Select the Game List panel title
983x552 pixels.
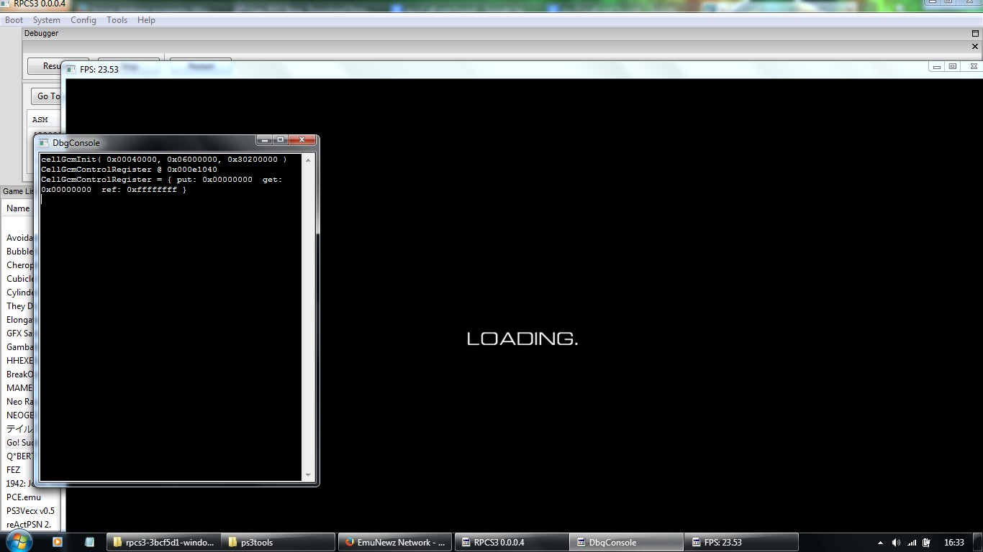pyautogui.click(x=18, y=191)
